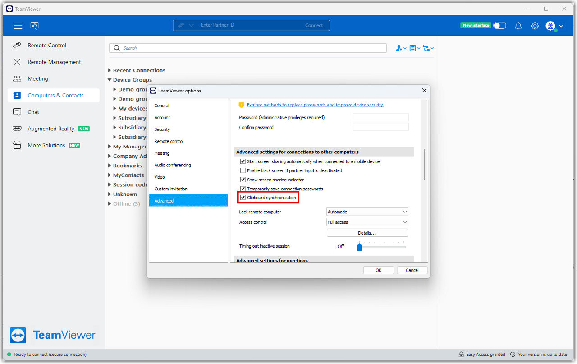Click the contacts Search box
The image size is (577, 364).
point(248,48)
